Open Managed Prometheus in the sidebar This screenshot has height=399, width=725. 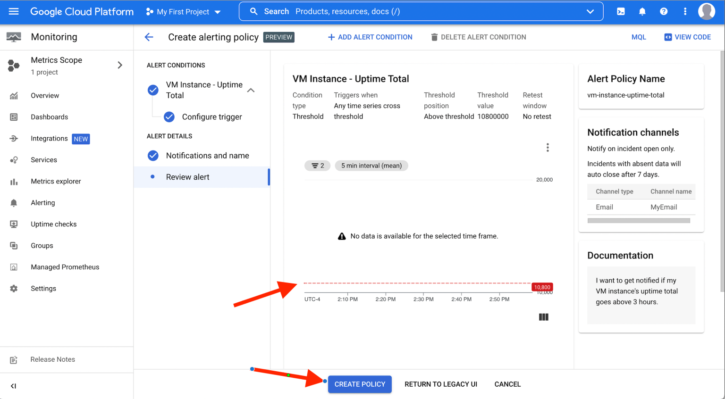pyautogui.click(x=65, y=267)
